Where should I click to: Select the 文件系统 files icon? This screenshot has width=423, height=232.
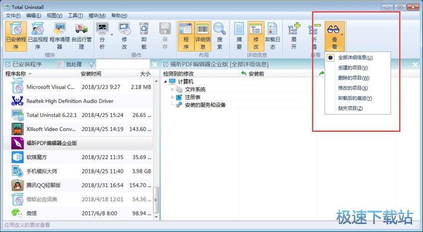179,89
